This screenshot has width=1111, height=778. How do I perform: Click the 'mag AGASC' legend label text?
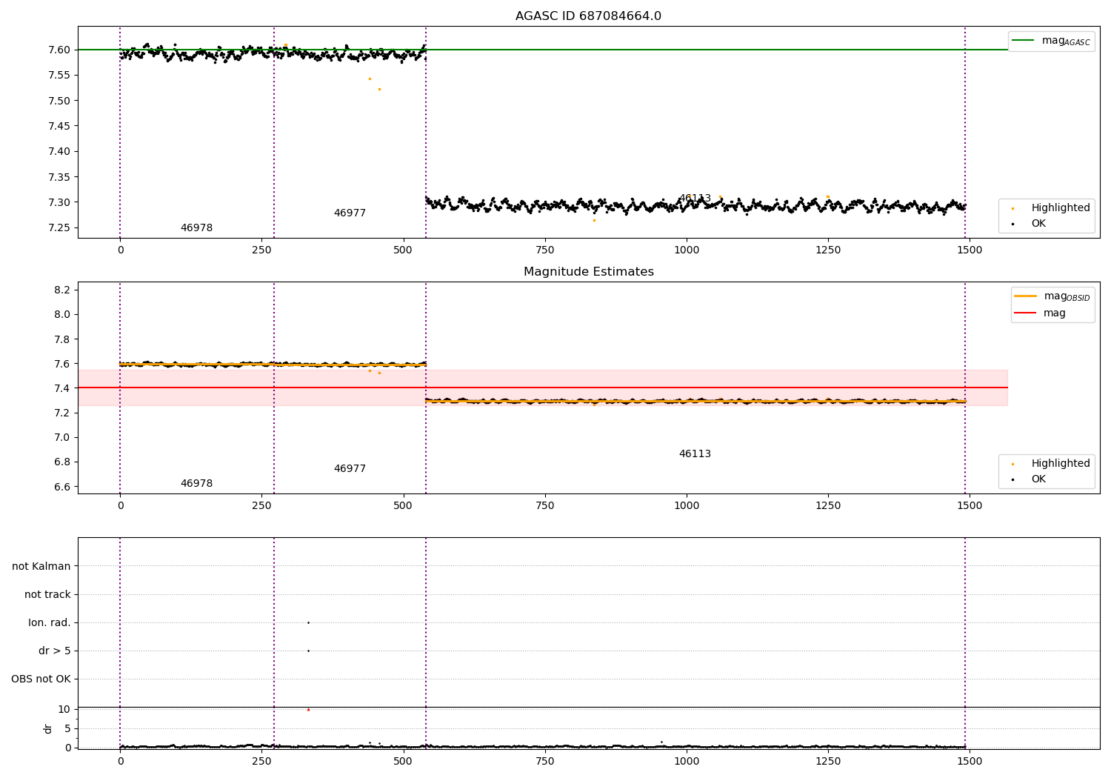(1066, 41)
